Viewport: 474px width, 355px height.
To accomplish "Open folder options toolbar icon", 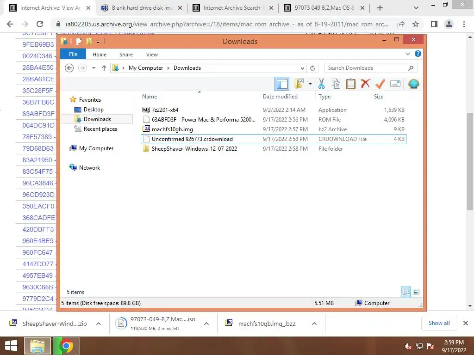I will click(299, 84).
